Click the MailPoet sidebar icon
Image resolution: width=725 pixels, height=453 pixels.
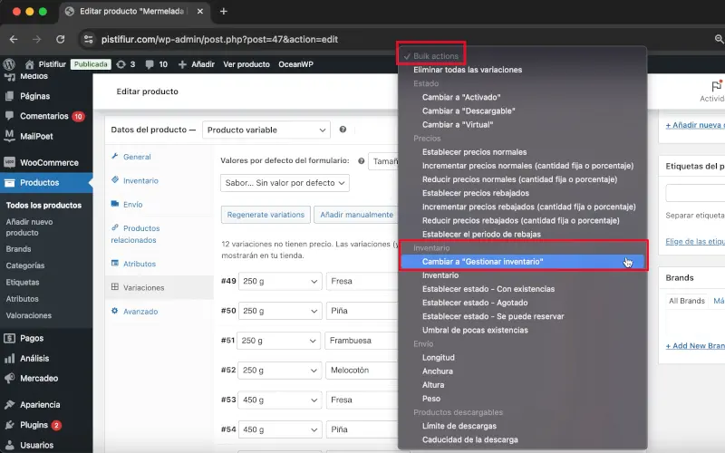(9, 136)
